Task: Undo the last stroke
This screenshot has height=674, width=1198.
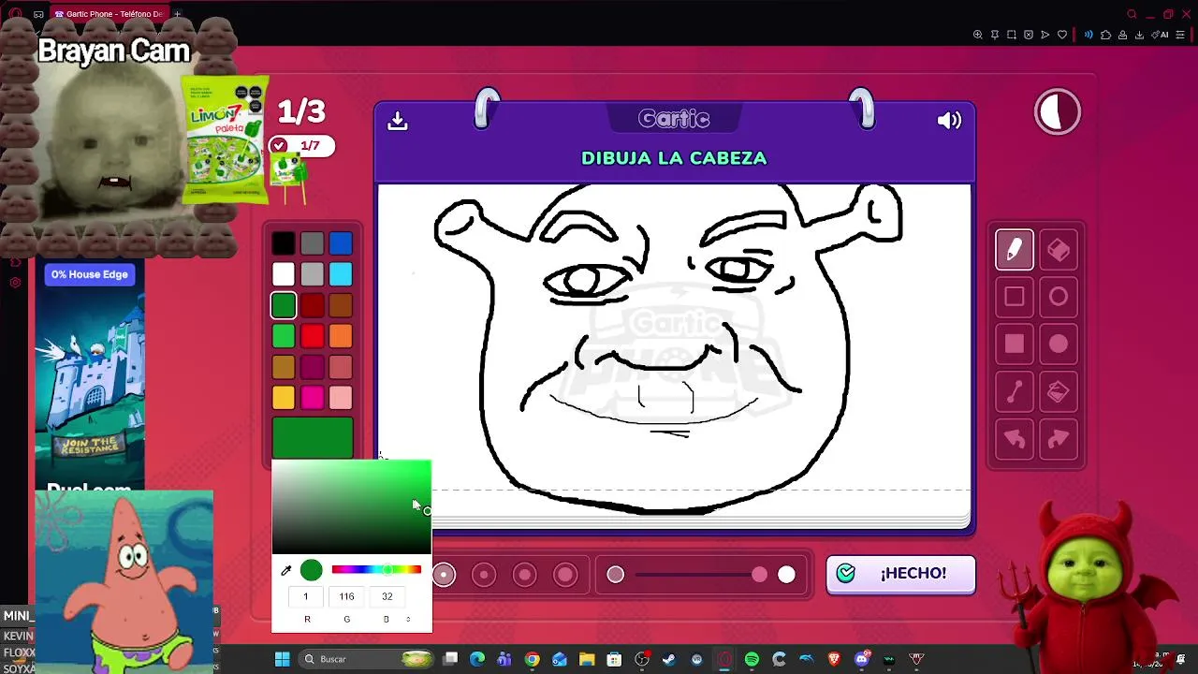Action: [1015, 439]
